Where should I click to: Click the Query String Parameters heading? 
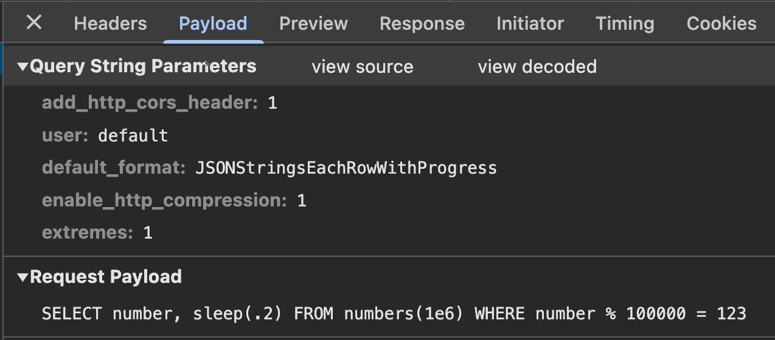(143, 66)
